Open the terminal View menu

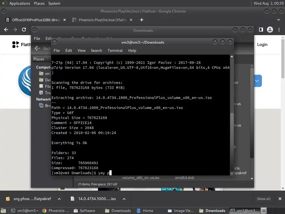click(82, 51)
